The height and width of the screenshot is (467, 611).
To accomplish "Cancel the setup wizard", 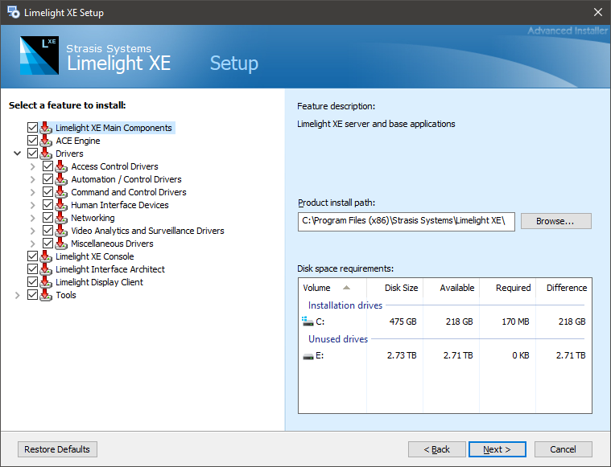I will 563,449.
